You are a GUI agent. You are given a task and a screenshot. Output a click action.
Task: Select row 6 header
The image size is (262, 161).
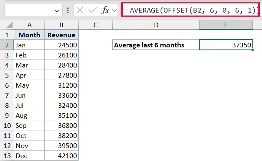pyautogui.click(x=7, y=85)
